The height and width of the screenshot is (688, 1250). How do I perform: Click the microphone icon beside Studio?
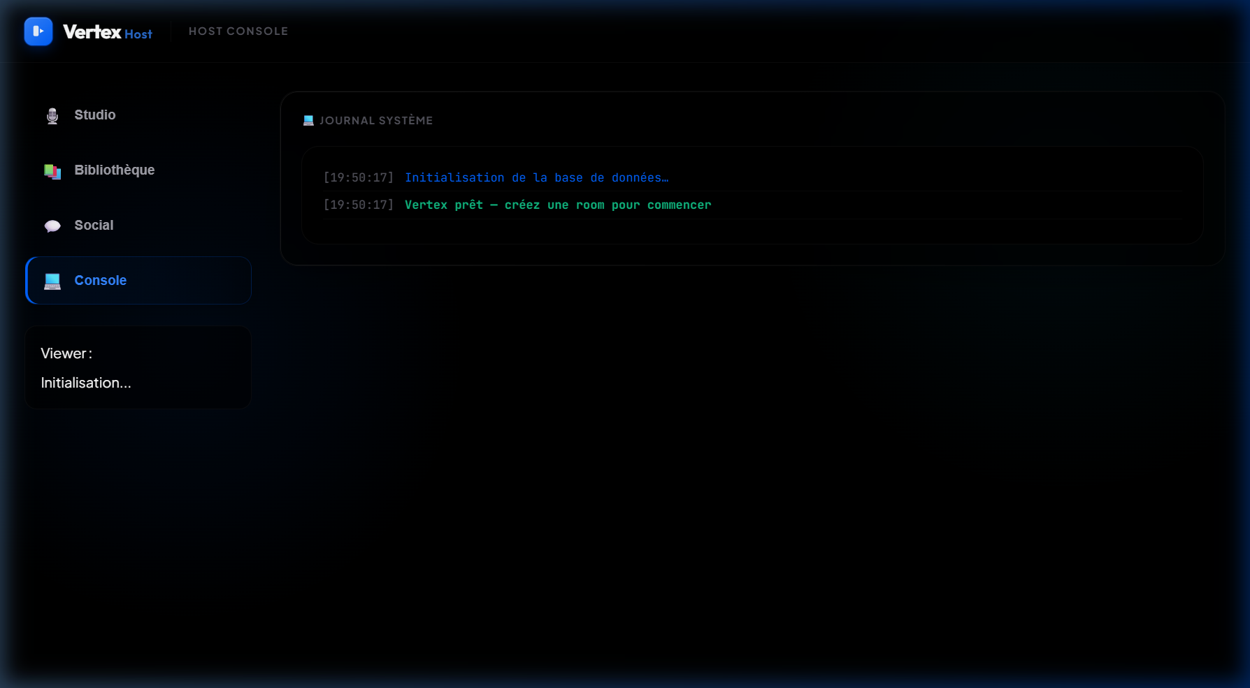[x=52, y=115]
